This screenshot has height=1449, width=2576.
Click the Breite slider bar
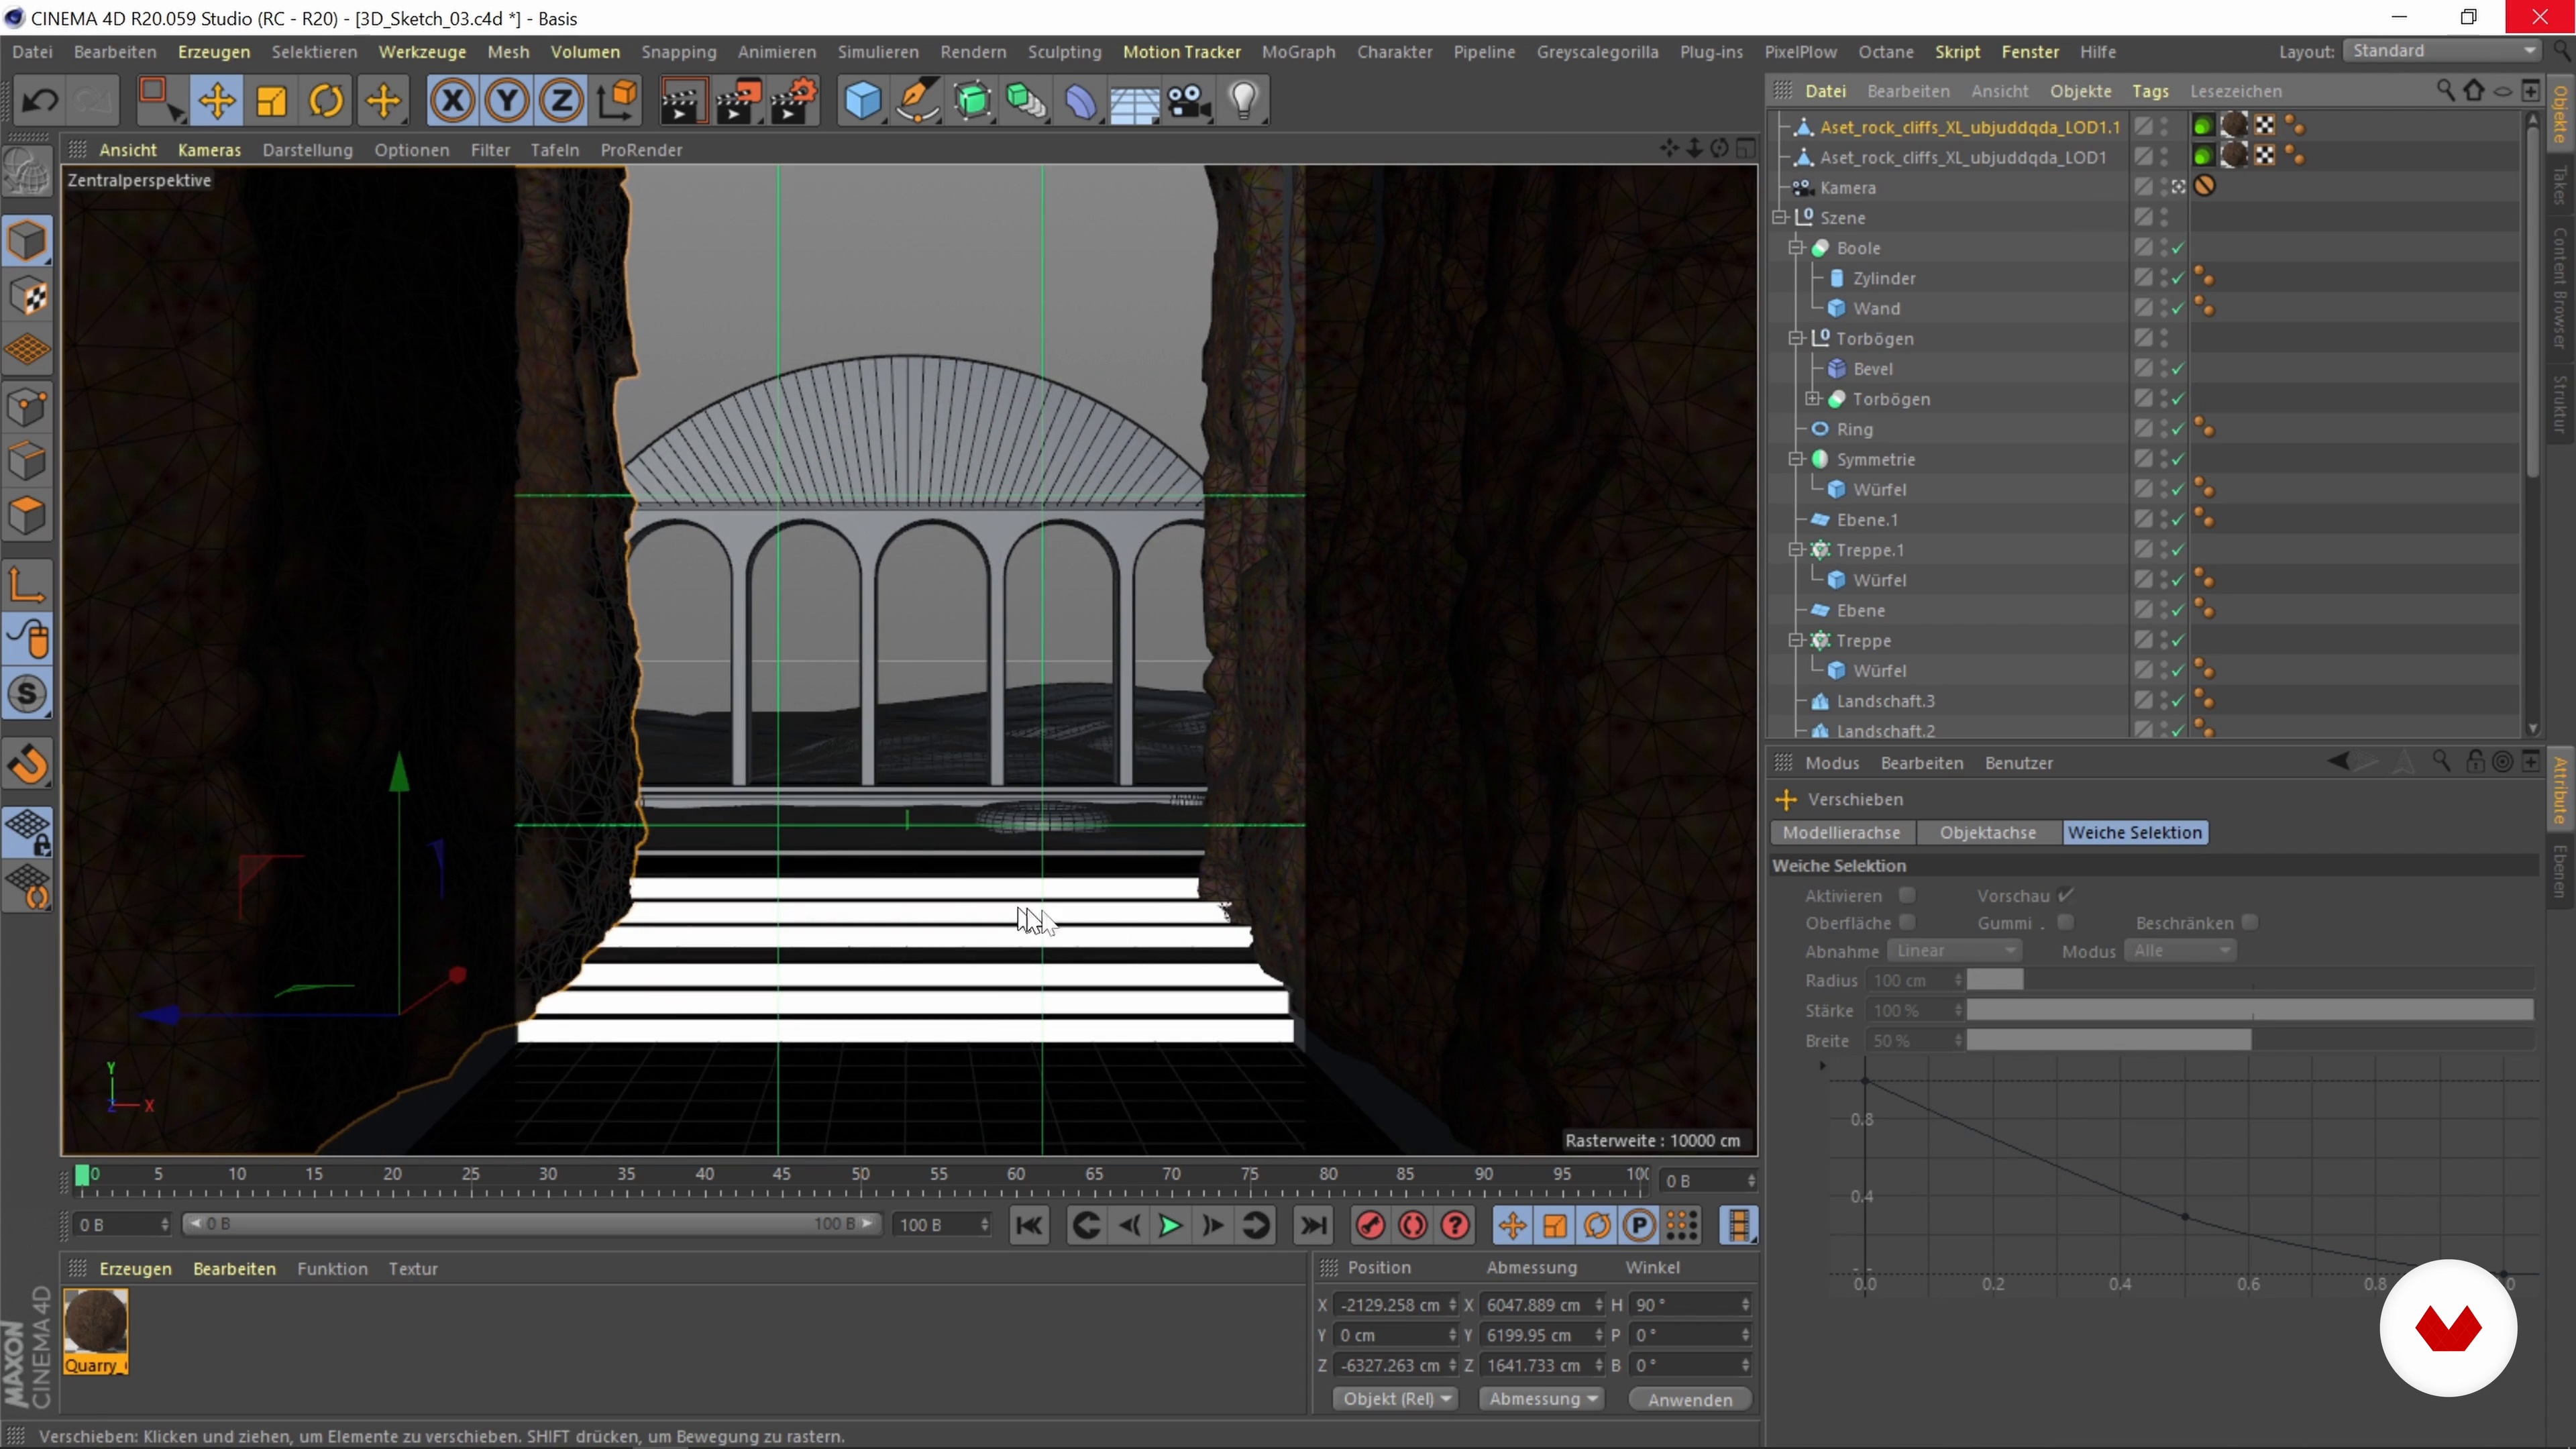pyautogui.click(x=2250, y=1041)
